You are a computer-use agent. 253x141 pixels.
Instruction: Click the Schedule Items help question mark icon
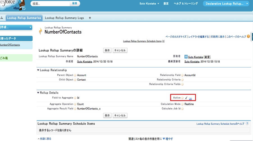(x=247, y=124)
